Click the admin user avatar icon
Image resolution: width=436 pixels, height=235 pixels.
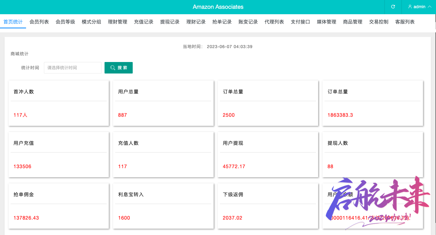[410, 7]
